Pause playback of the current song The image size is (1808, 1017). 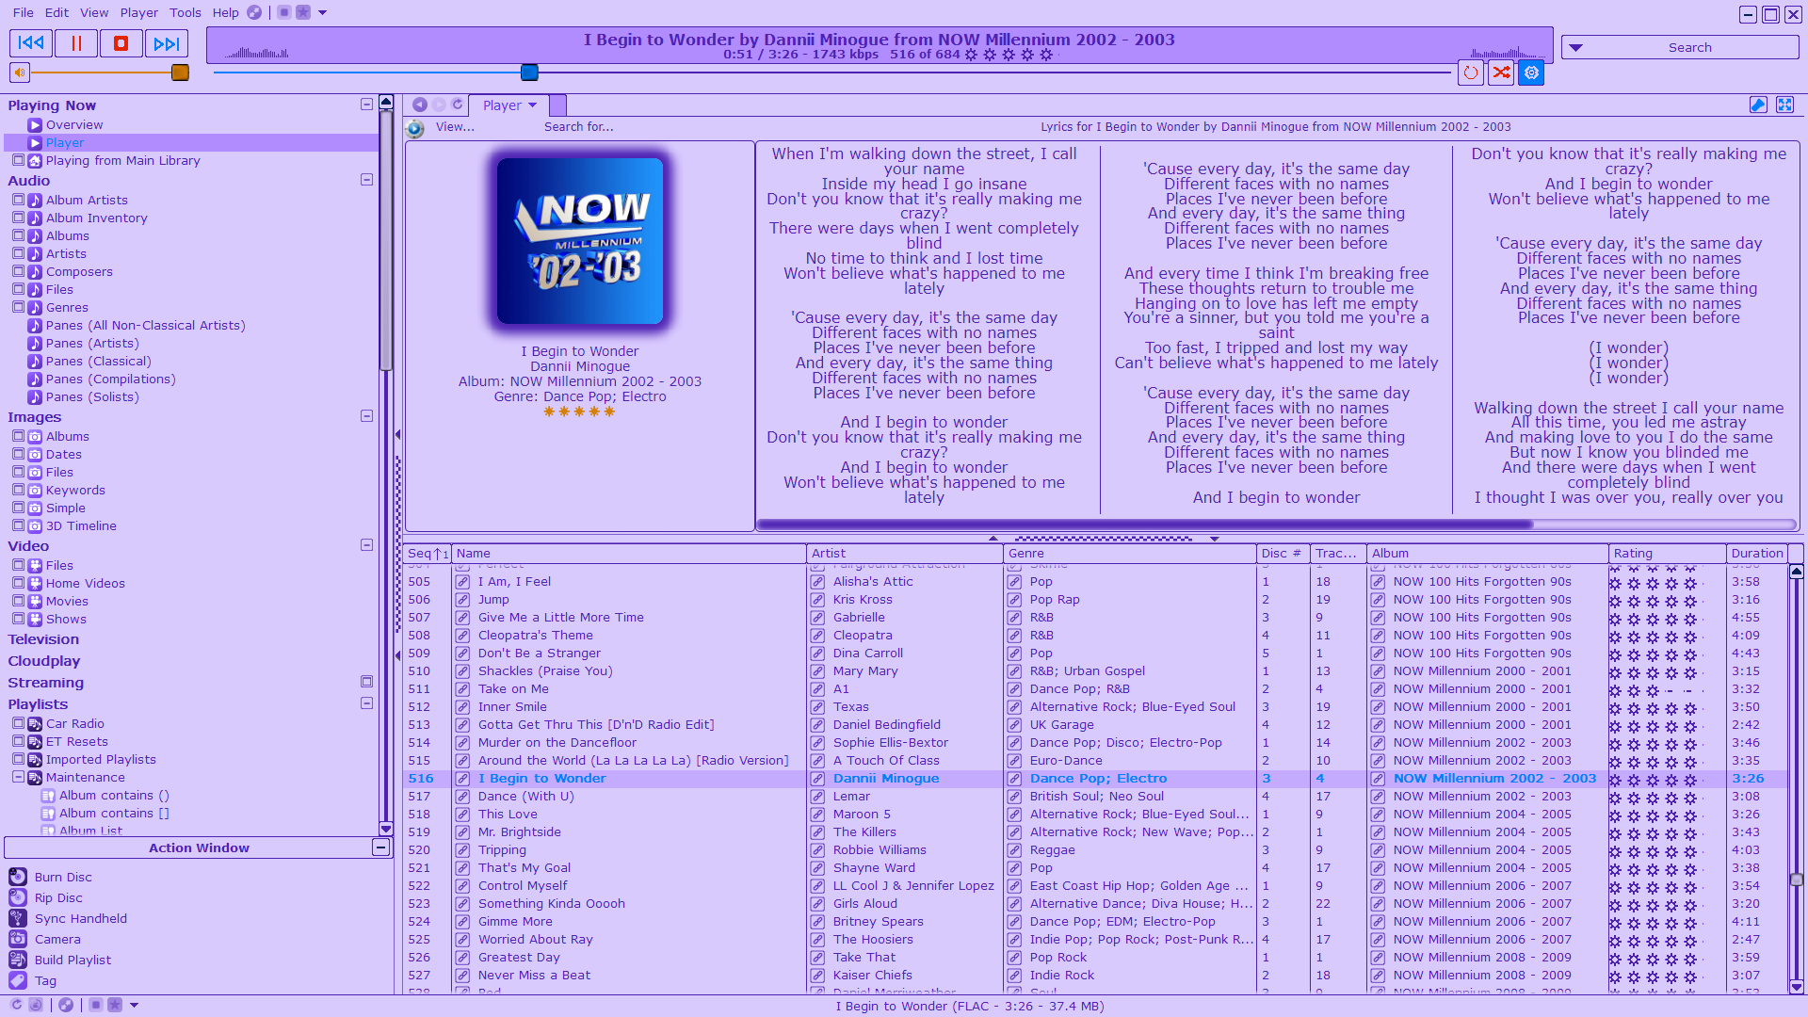click(76, 43)
